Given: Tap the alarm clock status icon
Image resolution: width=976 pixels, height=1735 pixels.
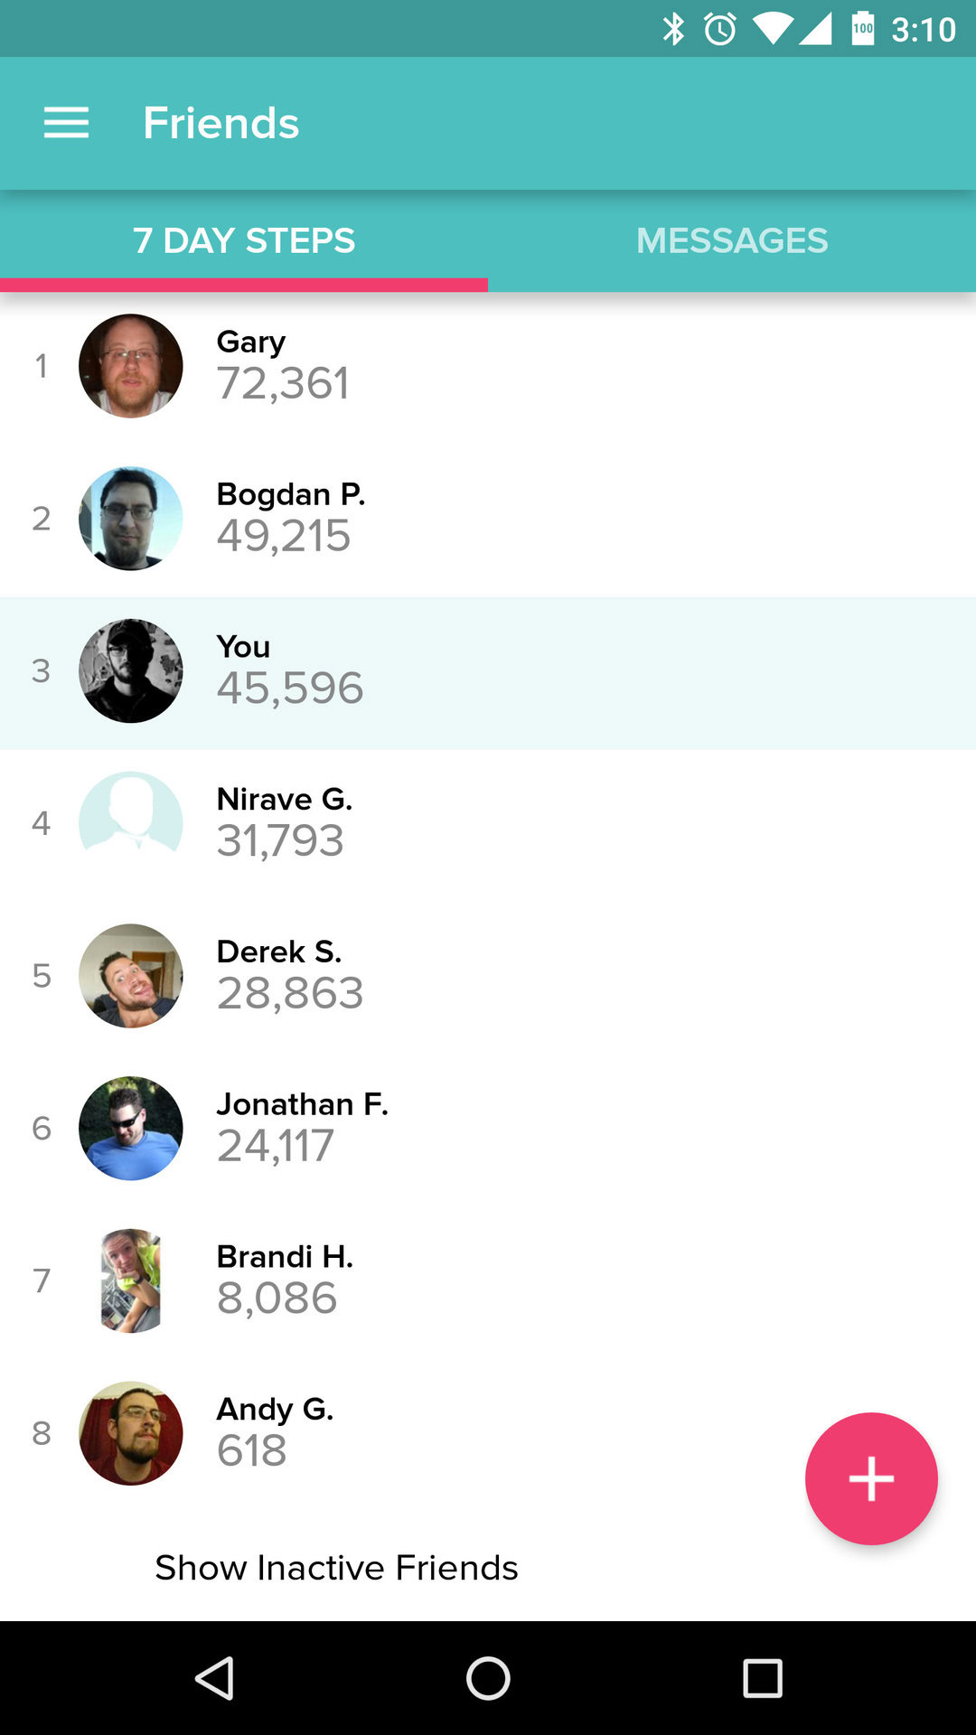Looking at the screenshot, I should [720, 29].
